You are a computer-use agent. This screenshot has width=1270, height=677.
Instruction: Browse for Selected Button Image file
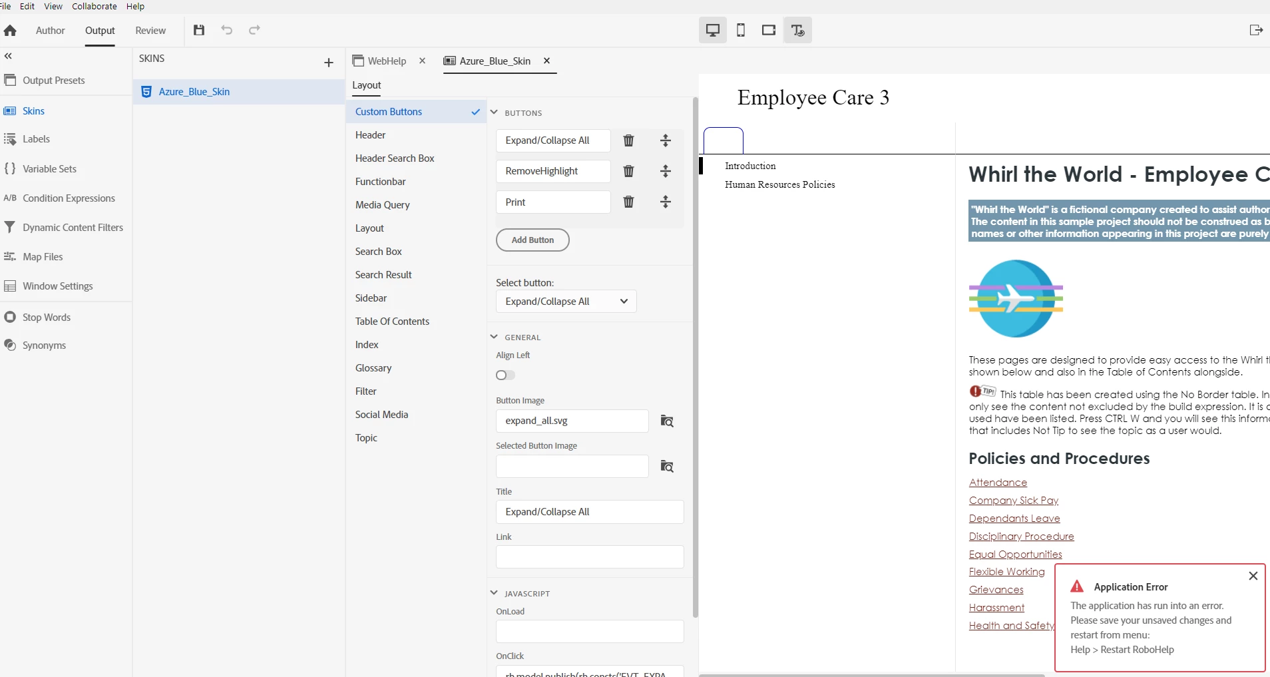[667, 466]
